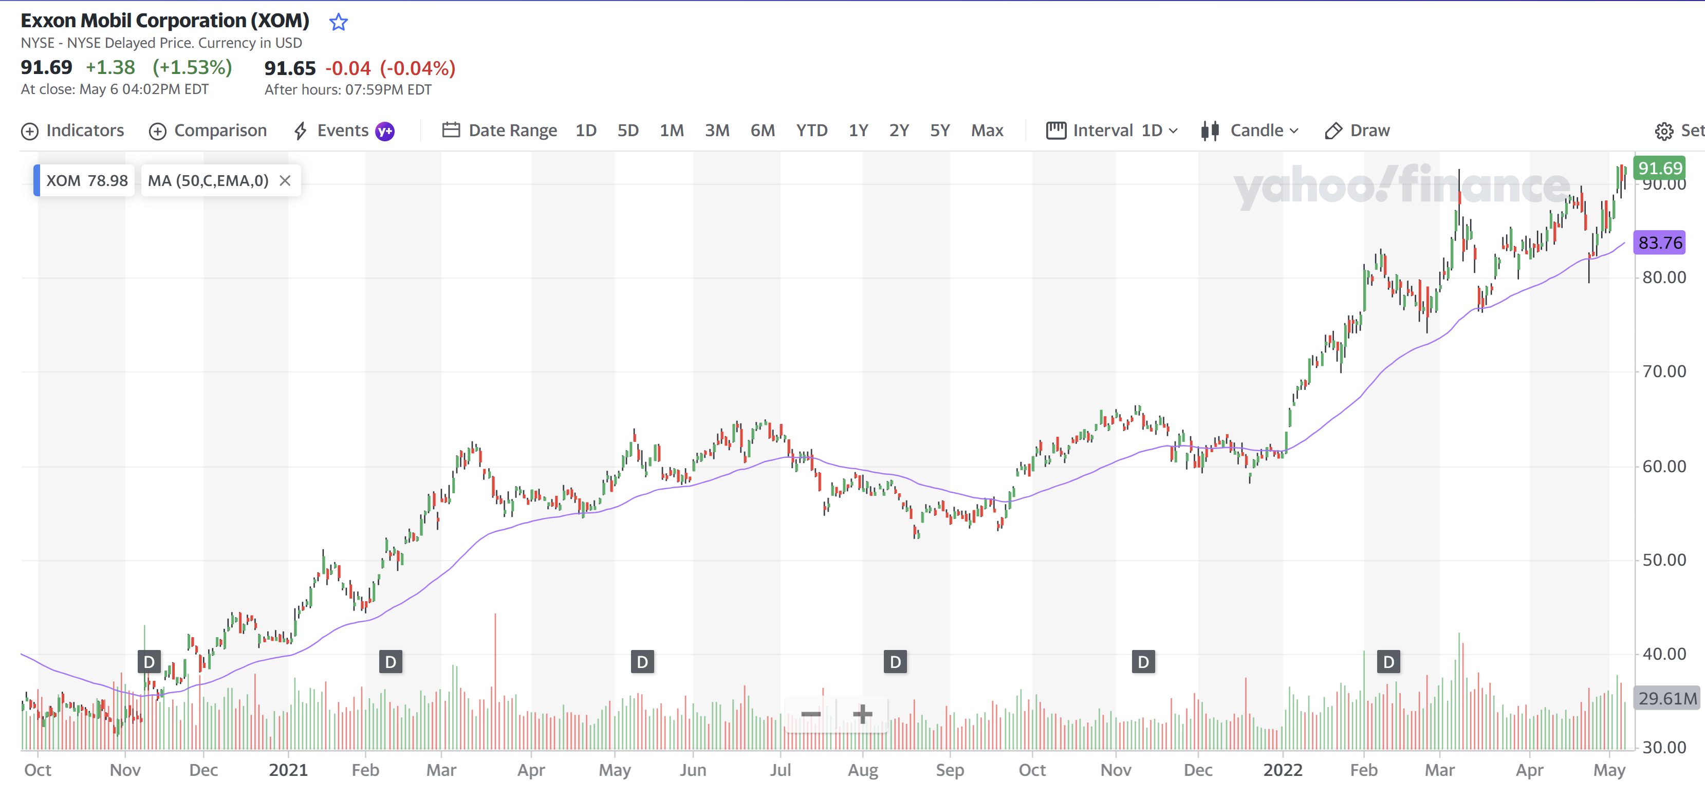Click the -0.04 (-0.04%) after-hours change
This screenshot has height=799, width=1705.
pyautogui.click(x=391, y=68)
